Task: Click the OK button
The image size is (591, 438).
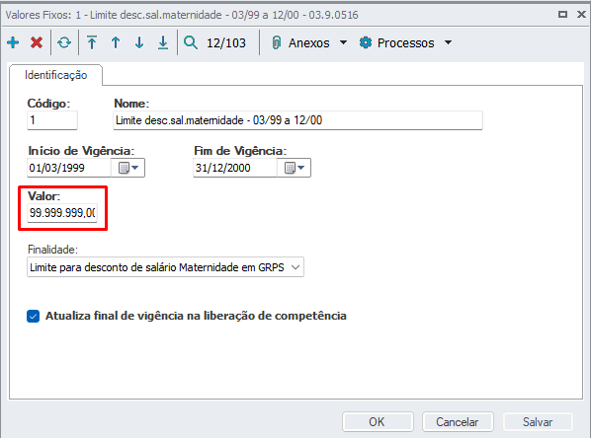Action: 378,422
